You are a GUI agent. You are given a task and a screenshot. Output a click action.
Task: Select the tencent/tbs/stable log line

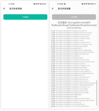[66, 102]
